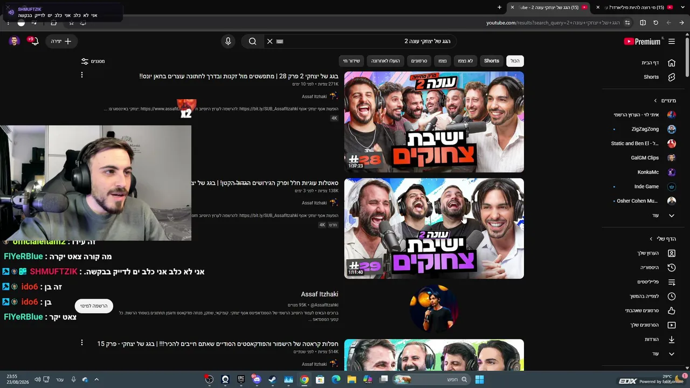Open Discord from the taskbar
The width and height of the screenshot is (690, 388).
pyautogui.click(x=257, y=379)
